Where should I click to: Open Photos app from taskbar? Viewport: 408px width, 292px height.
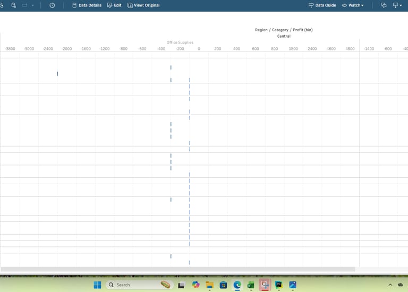coord(293,285)
